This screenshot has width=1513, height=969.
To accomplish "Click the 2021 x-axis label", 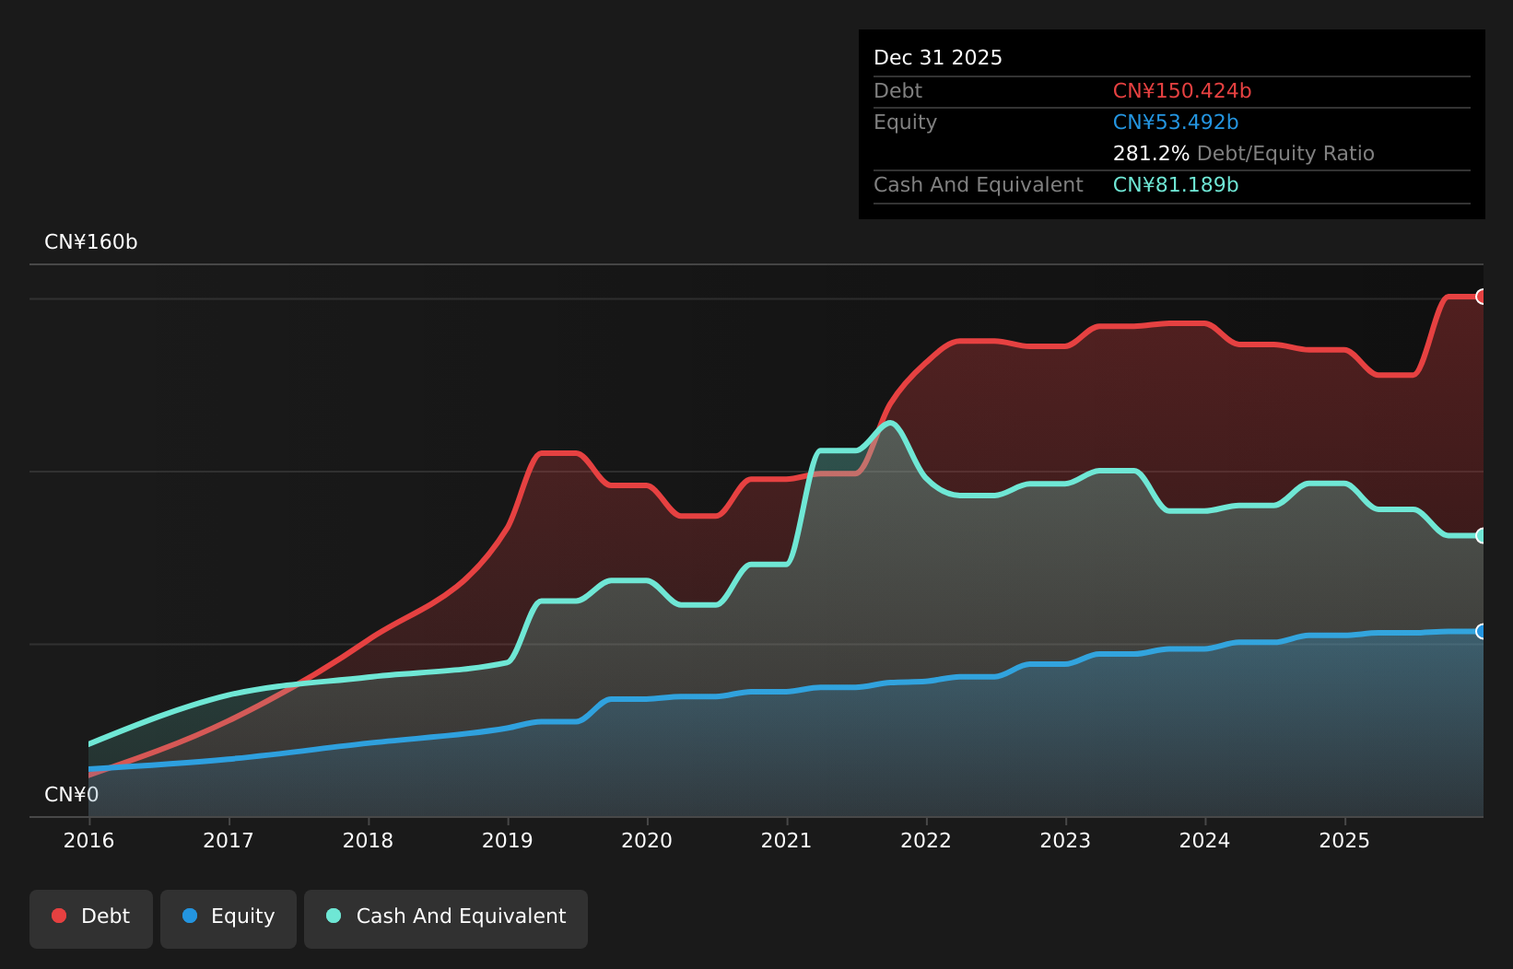I will [787, 841].
